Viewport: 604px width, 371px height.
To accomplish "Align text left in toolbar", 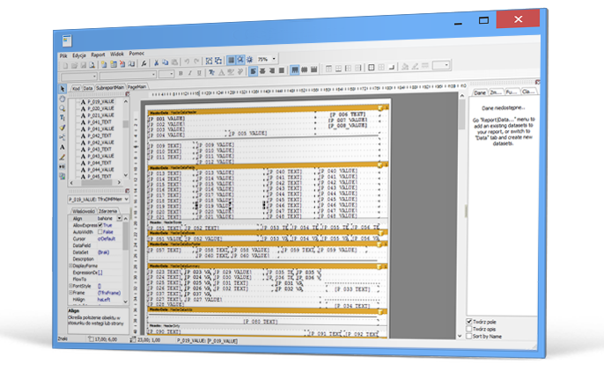I will point(253,74).
